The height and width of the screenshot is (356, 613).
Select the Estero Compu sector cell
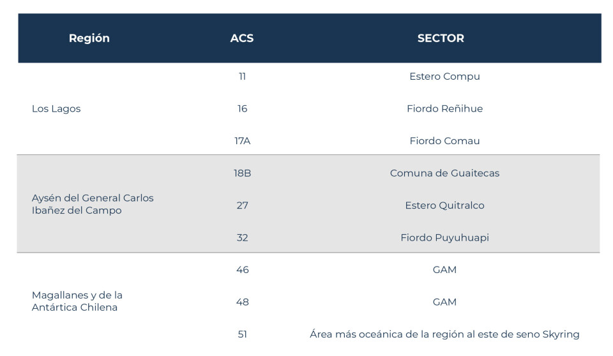(x=444, y=77)
